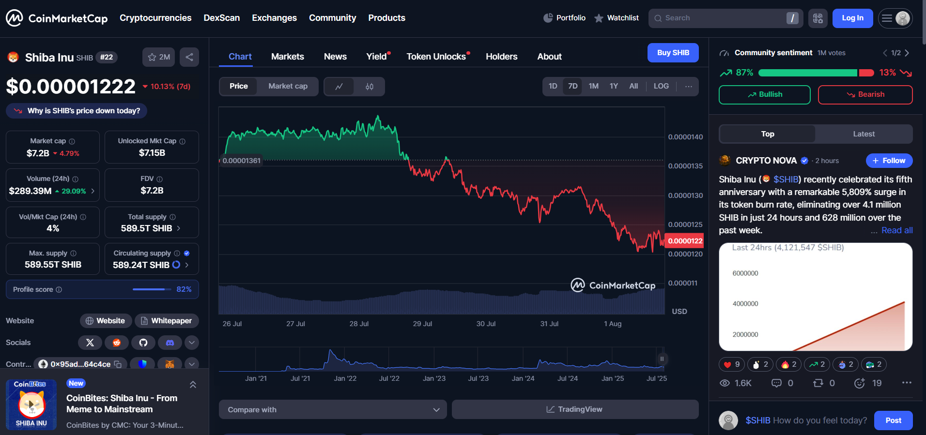Click the Profile score progress bar
This screenshot has width=926, height=435.
coord(152,289)
